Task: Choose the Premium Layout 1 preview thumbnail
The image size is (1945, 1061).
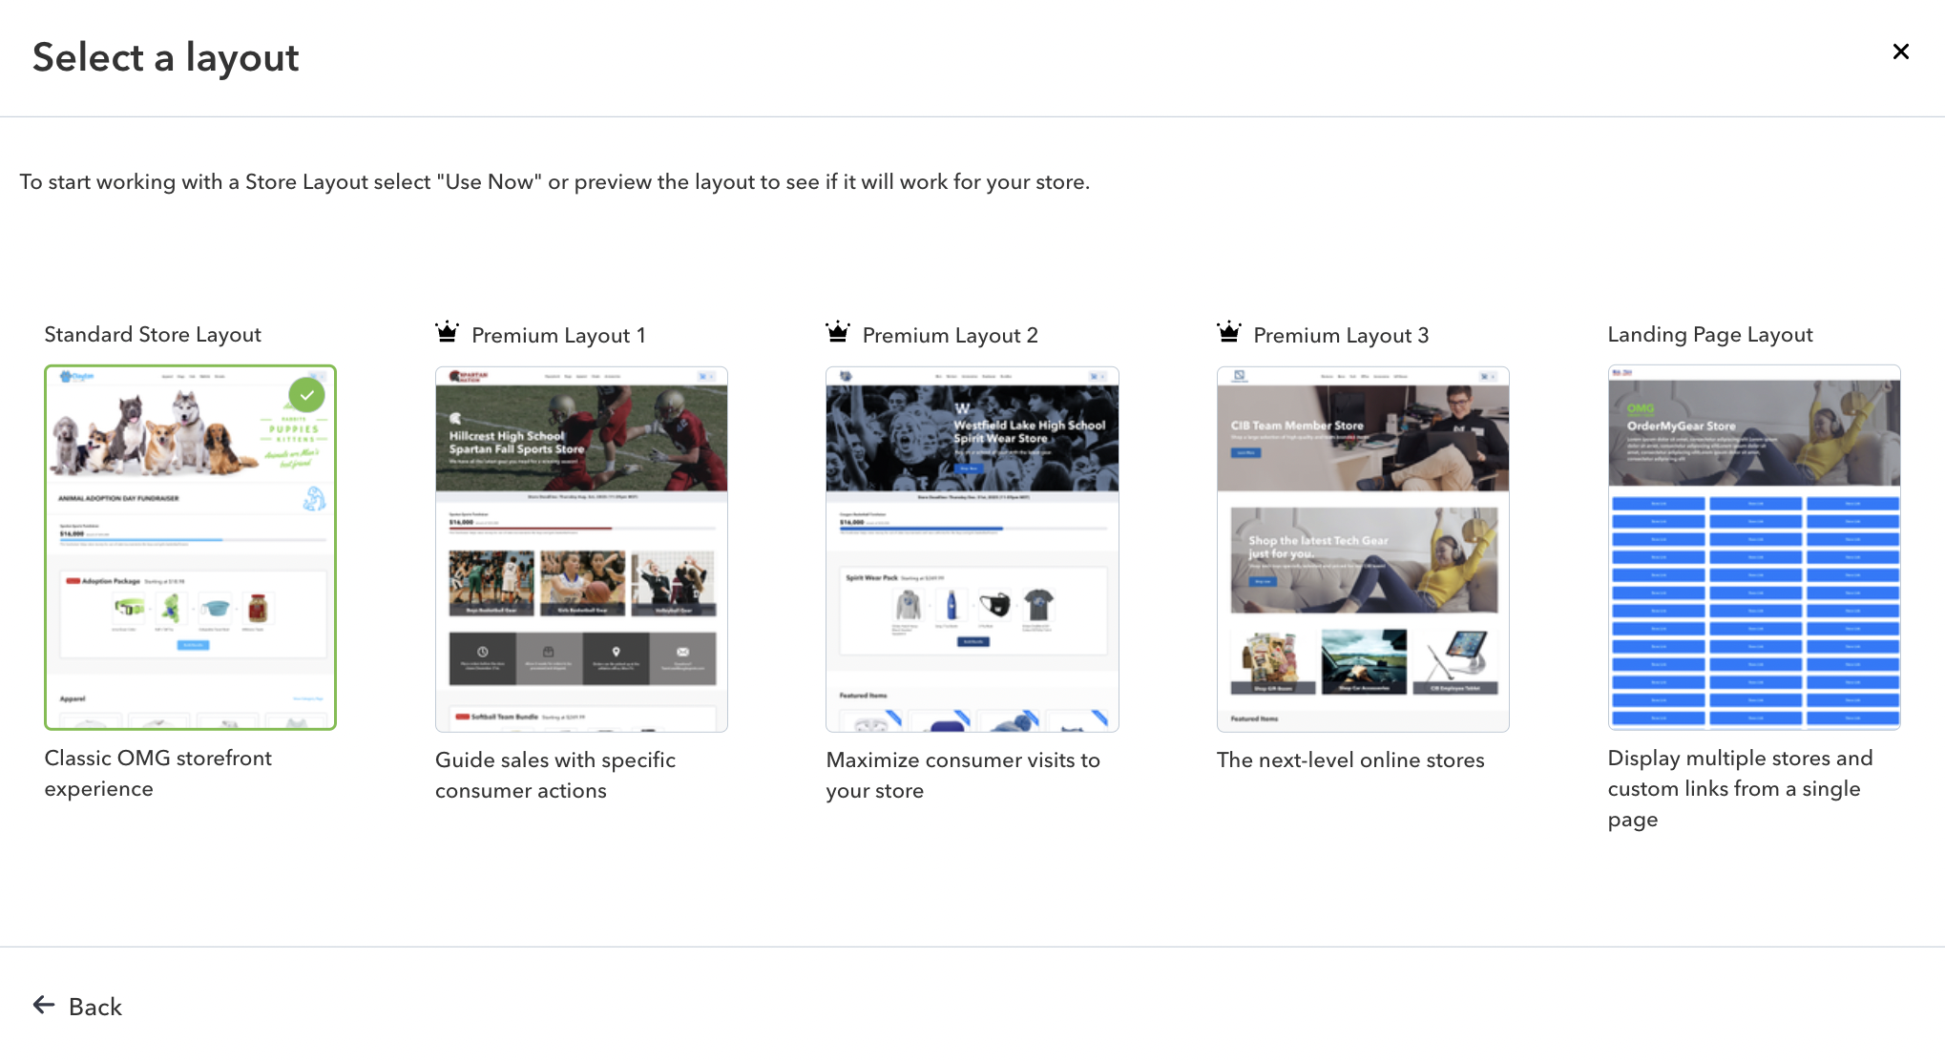Action: pyautogui.click(x=581, y=550)
